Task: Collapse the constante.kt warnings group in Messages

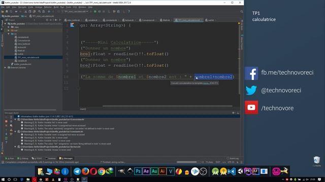Action: [15, 131]
